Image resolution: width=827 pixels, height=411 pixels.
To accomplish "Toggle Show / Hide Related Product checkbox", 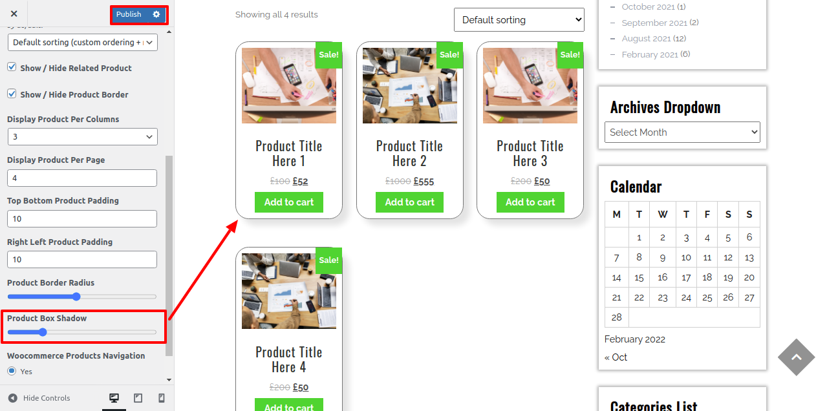I will (x=12, y=67).
